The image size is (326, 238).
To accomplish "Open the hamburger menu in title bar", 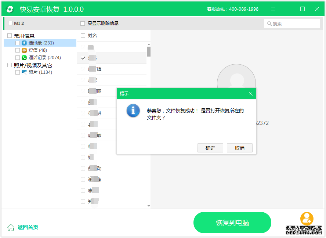I will (273, 9).
